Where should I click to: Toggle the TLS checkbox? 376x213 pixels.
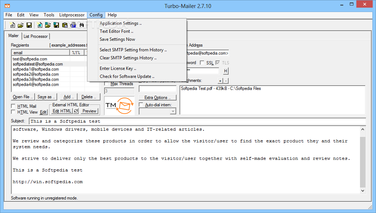218,63
